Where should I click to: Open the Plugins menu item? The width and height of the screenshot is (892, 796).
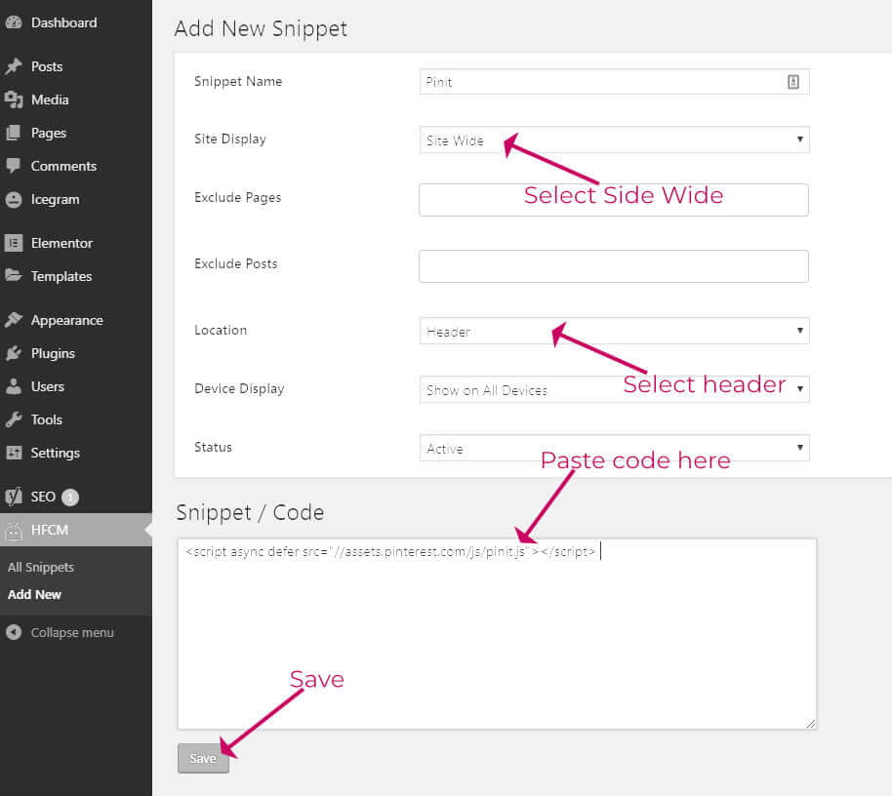[x=76, y=353]
